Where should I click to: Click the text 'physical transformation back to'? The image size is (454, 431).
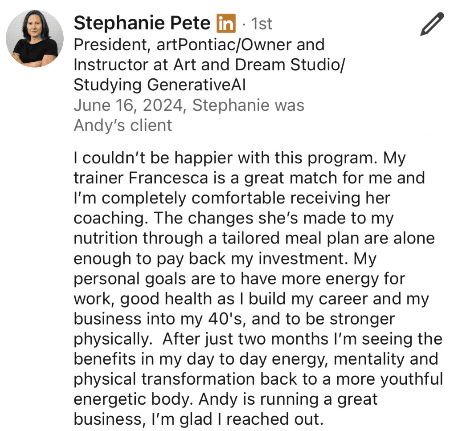pyautogui.click(x=181, y=379)
